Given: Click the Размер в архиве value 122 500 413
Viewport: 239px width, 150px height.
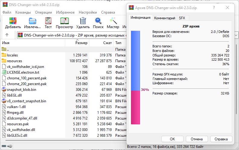Looking at the screenshot, I should tap(220, 59).
